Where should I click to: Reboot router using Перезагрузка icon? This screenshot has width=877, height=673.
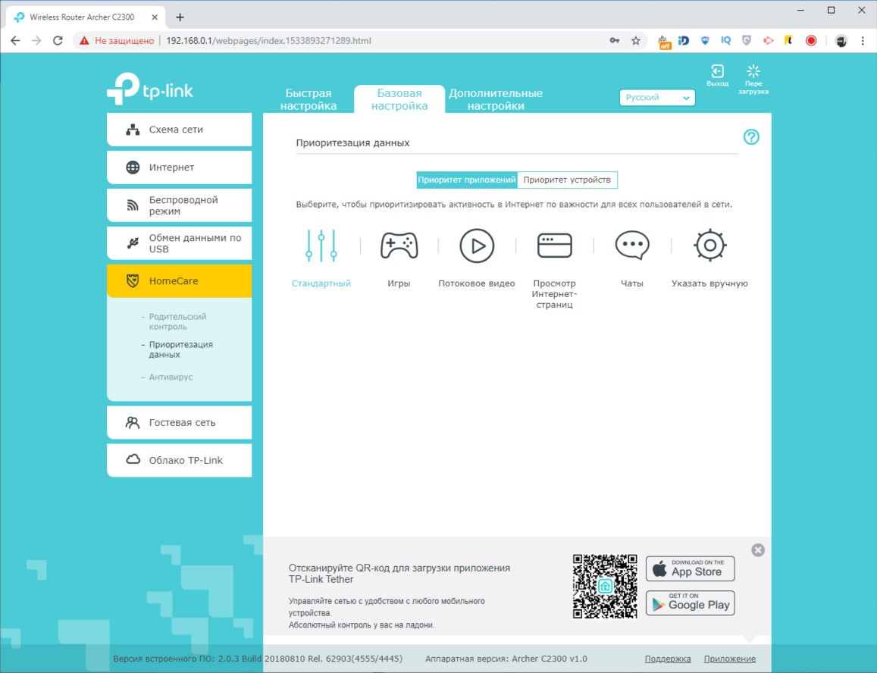753,74
